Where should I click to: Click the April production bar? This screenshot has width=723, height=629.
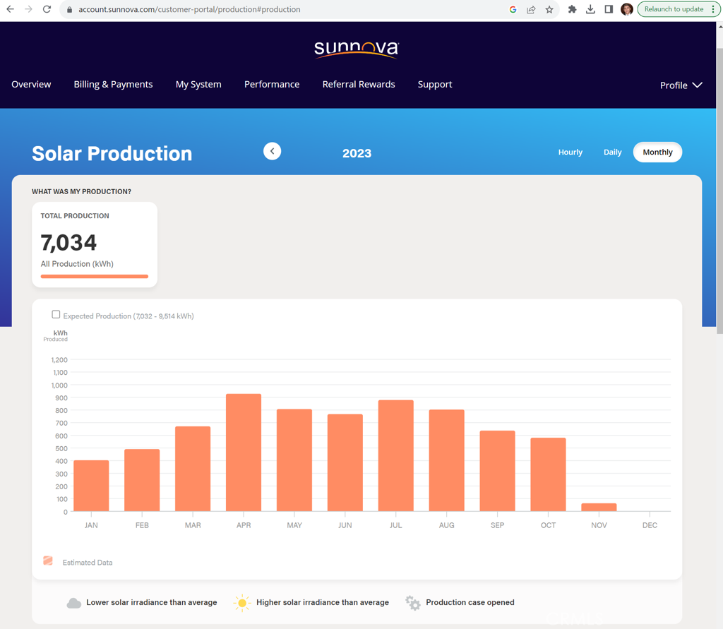244,453
